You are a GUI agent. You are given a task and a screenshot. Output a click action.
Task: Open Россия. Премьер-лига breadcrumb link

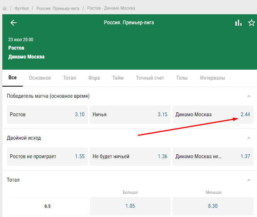point(58,8)
